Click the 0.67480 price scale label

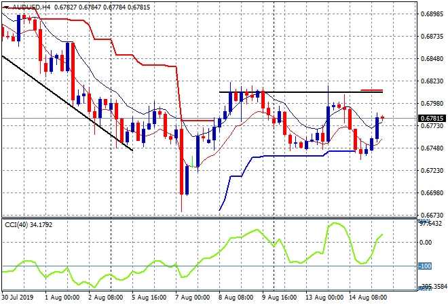(x=432, y=148)
